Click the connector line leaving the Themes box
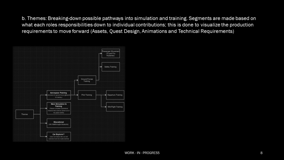This screenshot has width=284, height=160. click(37, 114)
